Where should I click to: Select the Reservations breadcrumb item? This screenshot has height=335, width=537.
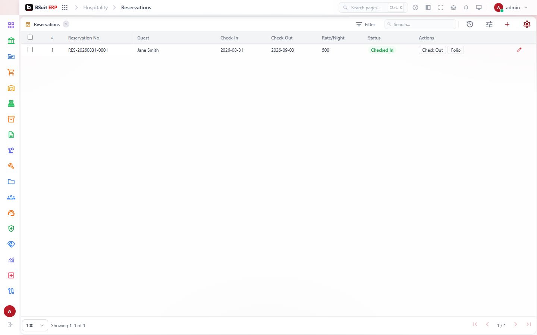tap(136, 7)
